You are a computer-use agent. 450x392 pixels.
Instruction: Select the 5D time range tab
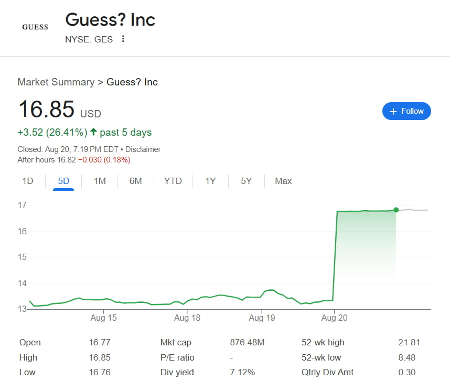tap(63, 181)
